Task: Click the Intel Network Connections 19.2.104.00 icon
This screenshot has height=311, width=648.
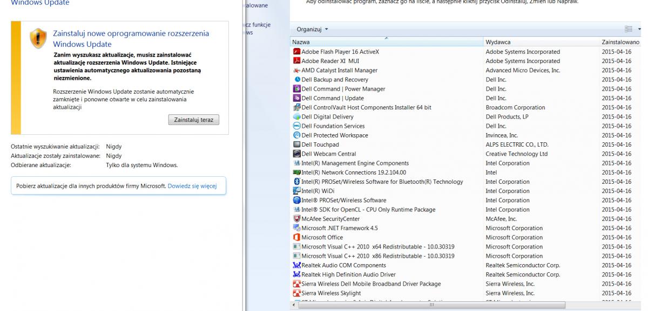Action: [x=296, y=172]
